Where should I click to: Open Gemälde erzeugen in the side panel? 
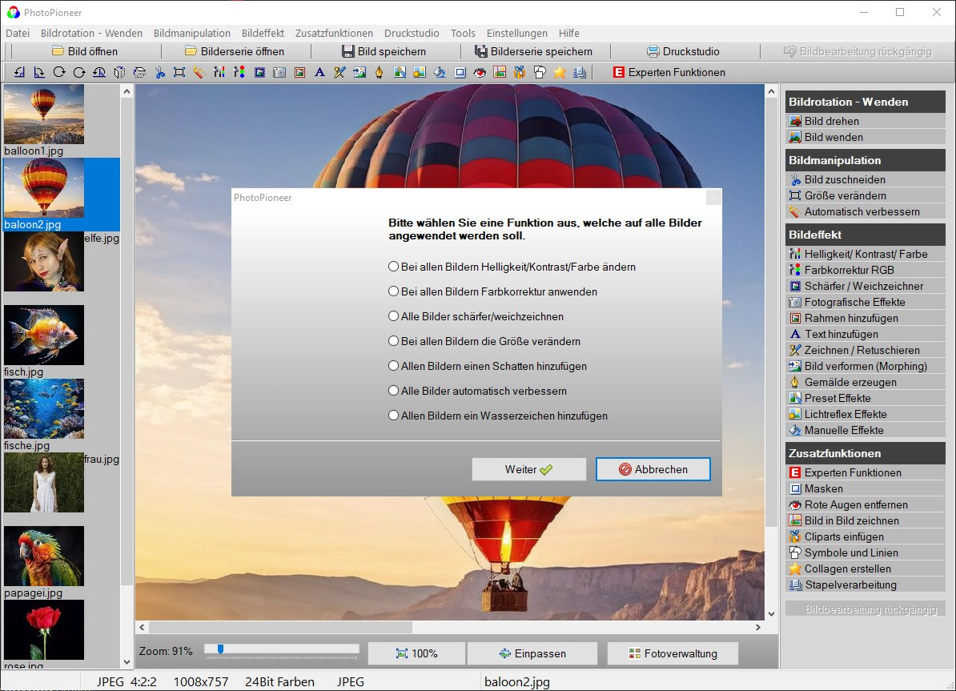click(850, 382)
